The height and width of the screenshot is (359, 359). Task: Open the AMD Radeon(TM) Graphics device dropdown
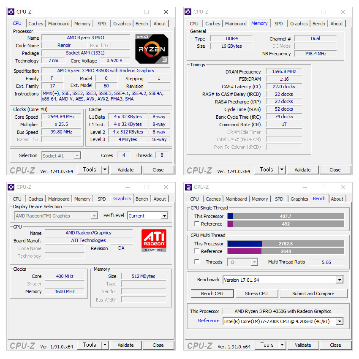[94, 216]
